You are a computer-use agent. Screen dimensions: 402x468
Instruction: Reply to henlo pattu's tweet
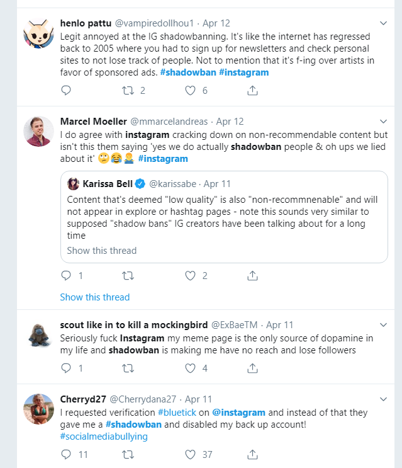coord(66,91)
